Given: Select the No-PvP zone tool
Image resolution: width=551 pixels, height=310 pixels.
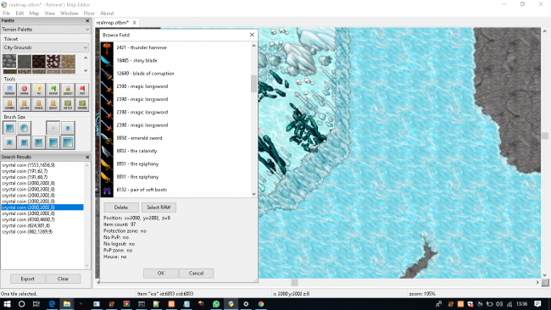Looking at the screenshot, I should [53, 90].
